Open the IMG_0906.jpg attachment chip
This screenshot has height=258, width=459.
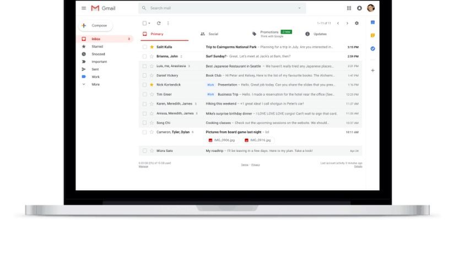(222, 140)
